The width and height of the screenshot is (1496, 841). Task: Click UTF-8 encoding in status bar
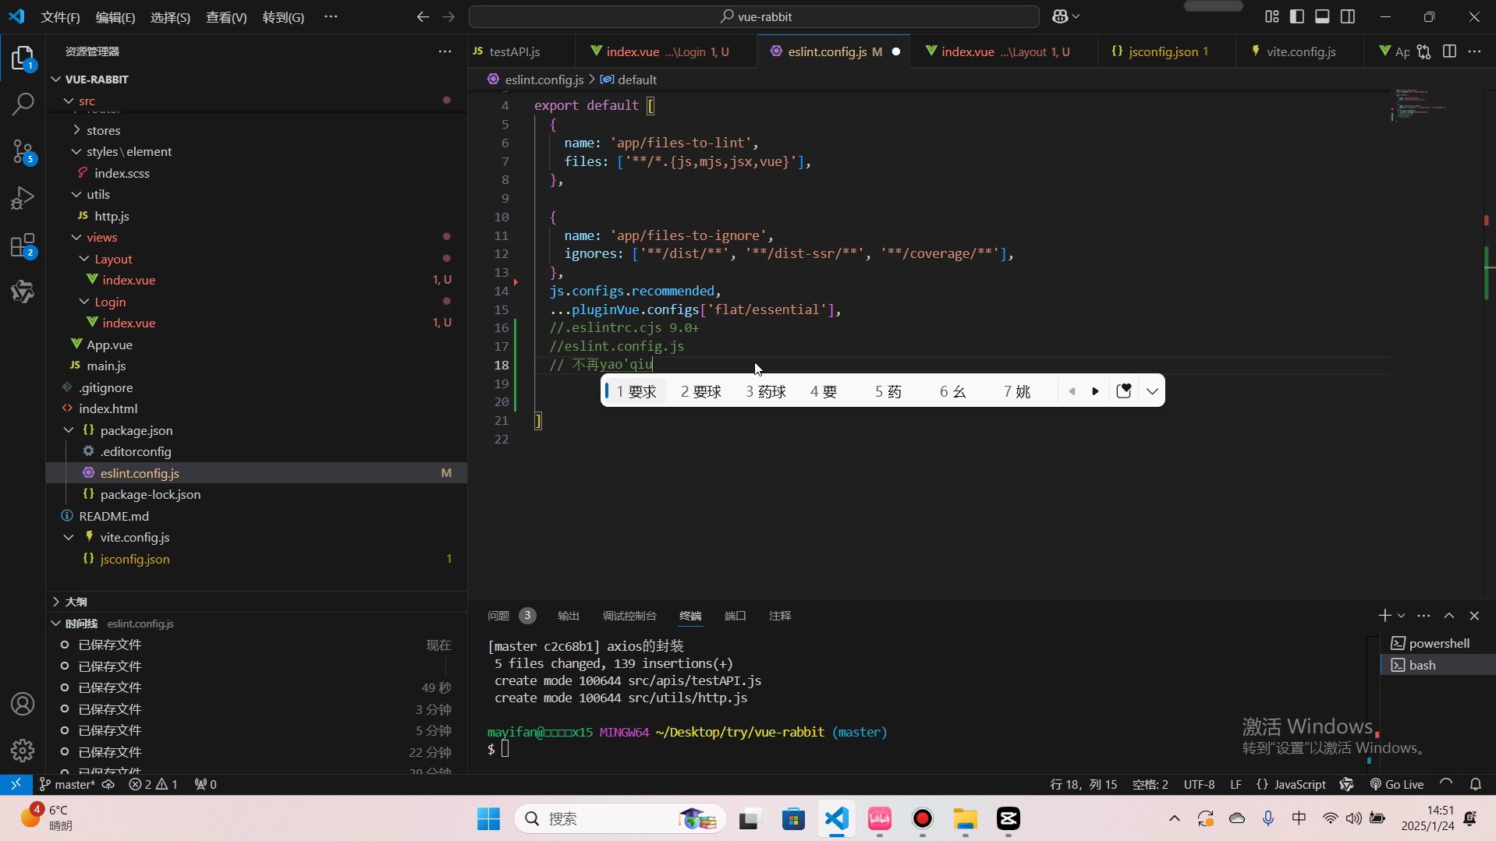point(1199,785)
